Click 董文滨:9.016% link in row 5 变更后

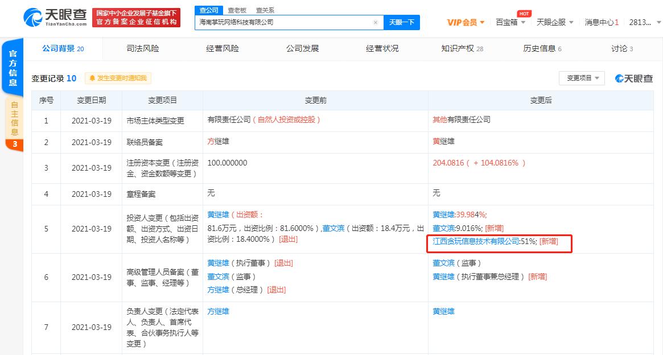(x=458, y=228)
